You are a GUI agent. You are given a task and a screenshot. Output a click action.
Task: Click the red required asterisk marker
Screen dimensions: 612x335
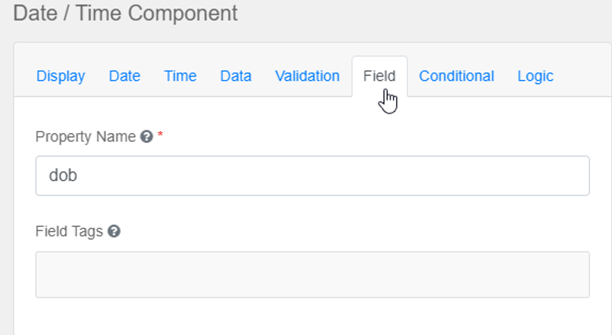pyautogui.click(x=160, y=137)
